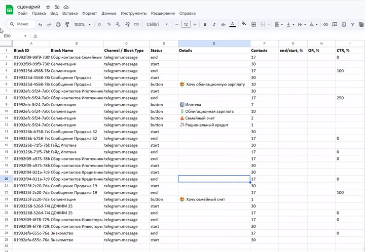Open the Расширения menu
Screen dimensions: 365x252
point(163,13)
